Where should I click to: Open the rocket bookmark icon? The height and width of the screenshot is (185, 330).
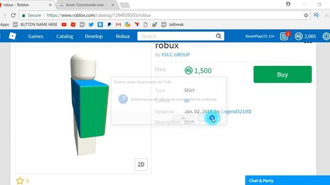click(x=155, y=25)
